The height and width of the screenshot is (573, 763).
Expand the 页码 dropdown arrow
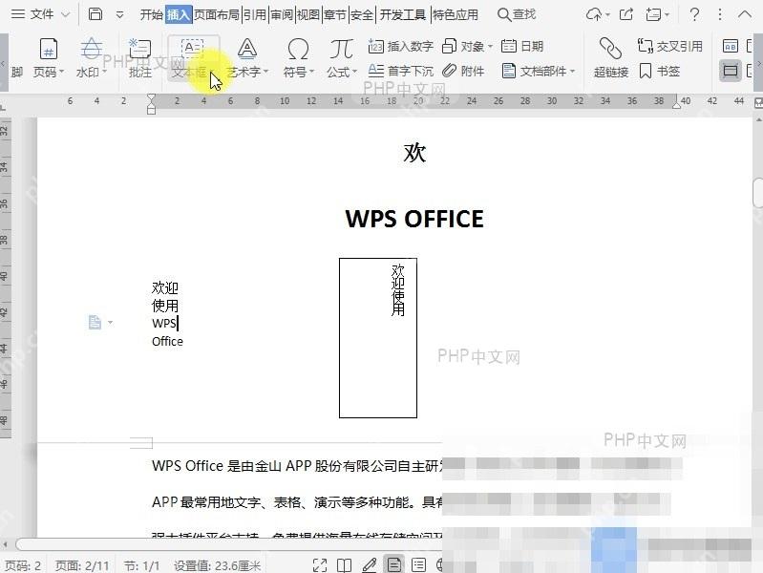click(x=62, y=72)
